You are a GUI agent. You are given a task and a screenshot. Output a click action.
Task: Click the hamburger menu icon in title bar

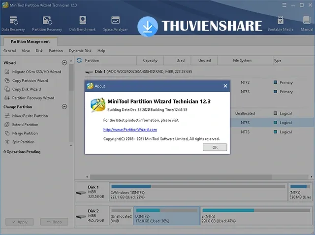point(284,5)
